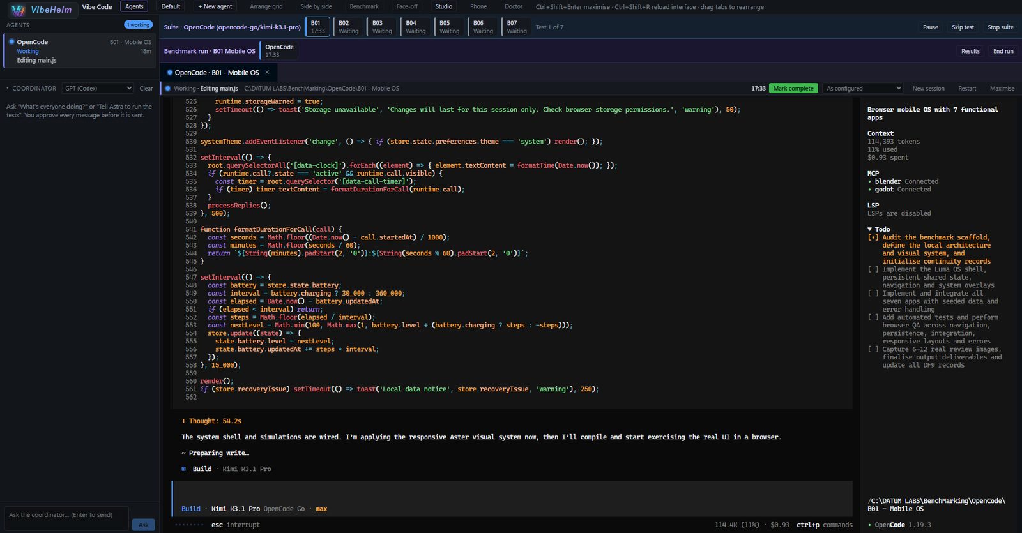Stop the benchmark suite

coord(1000,27)
